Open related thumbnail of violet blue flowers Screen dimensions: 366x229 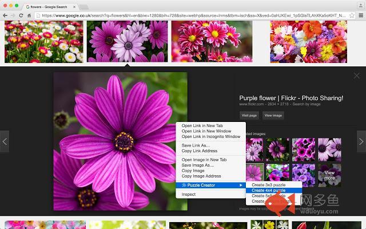pyautogui.click(x=304, y=175)
